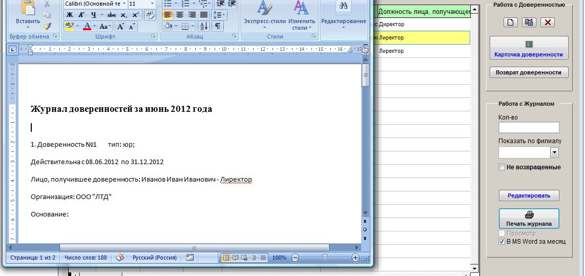Sort text with the A-Я icon
This screenshot has width=585, height=276.
click(204, 26)
